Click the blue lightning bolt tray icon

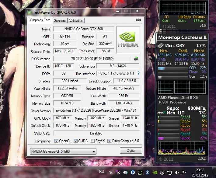133,172
